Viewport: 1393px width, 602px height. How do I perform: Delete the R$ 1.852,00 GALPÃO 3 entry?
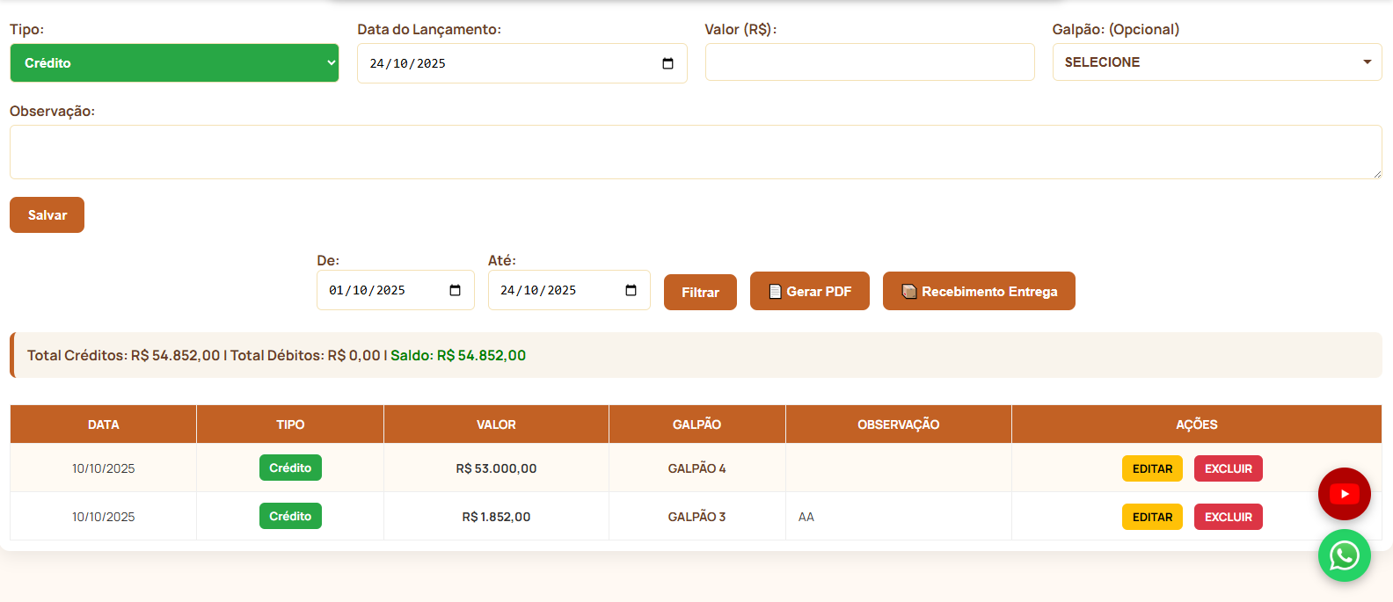(x=1228, y=517)
